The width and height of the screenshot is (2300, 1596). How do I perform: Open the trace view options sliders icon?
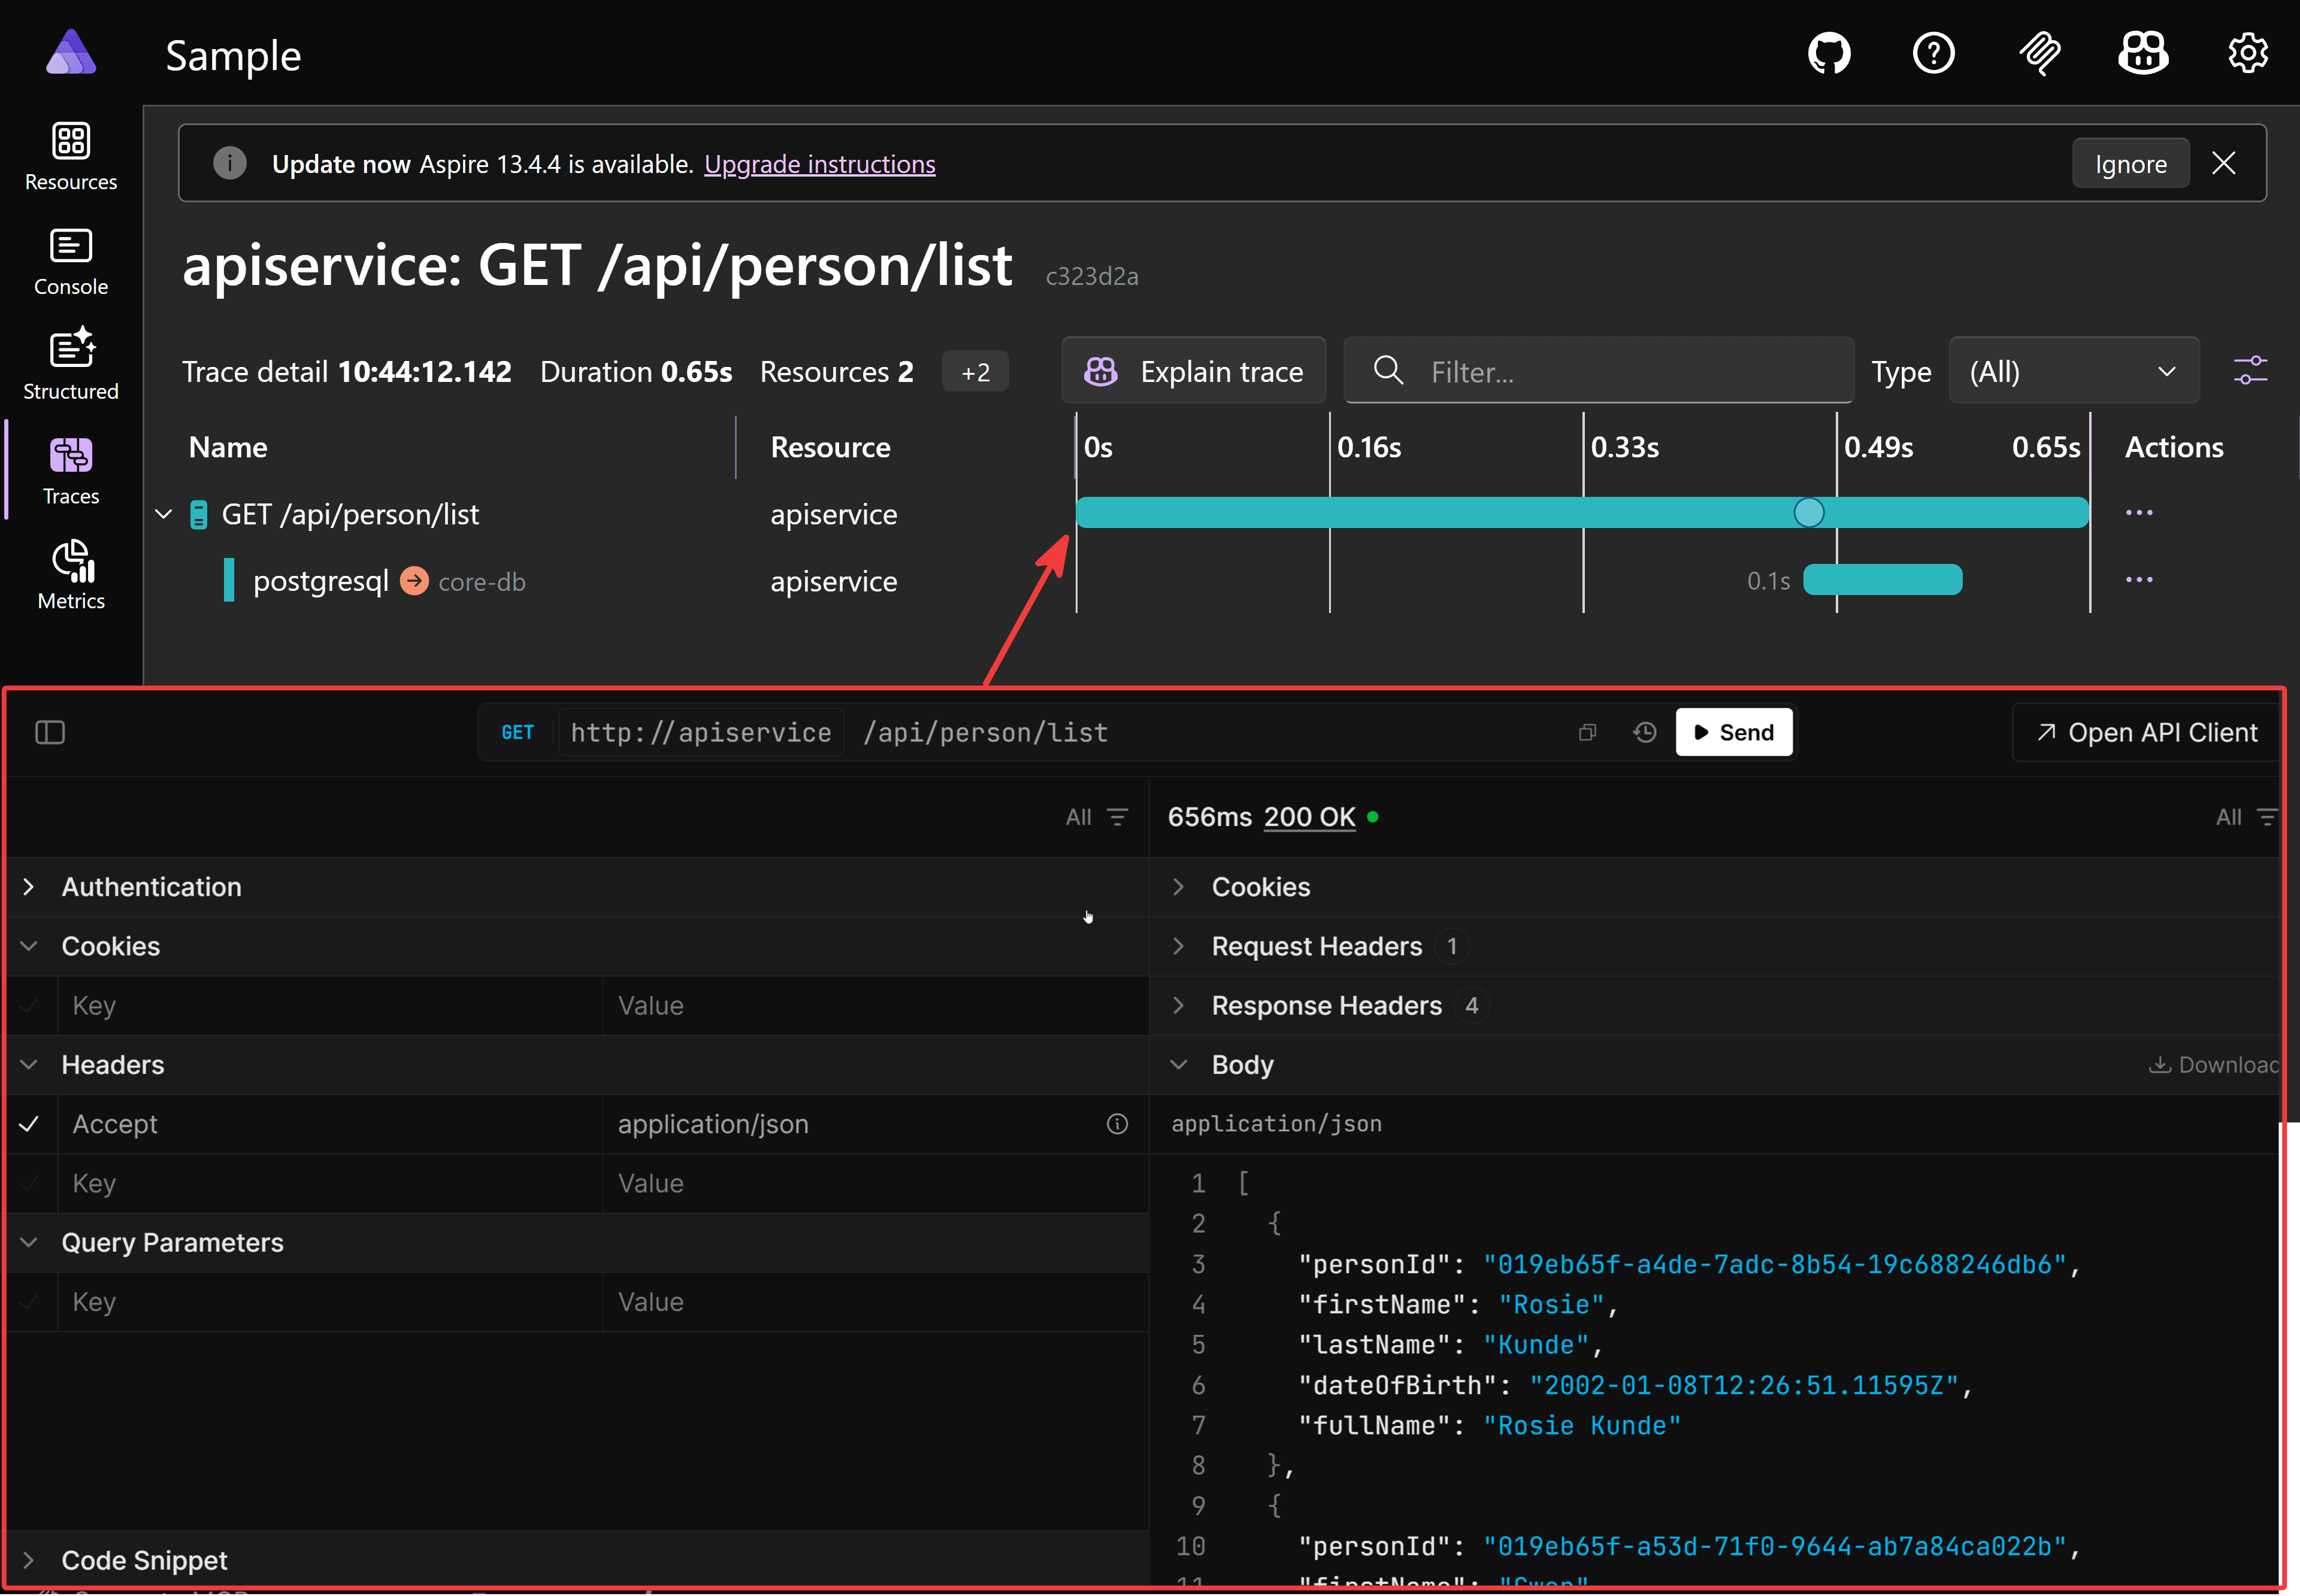(2250, 370)
